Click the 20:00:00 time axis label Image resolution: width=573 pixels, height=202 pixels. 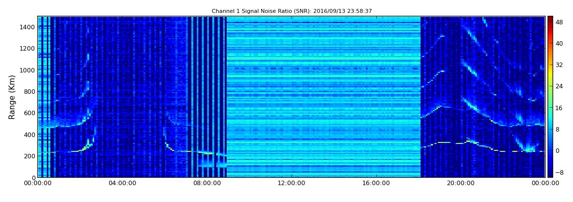click(460, 184)
